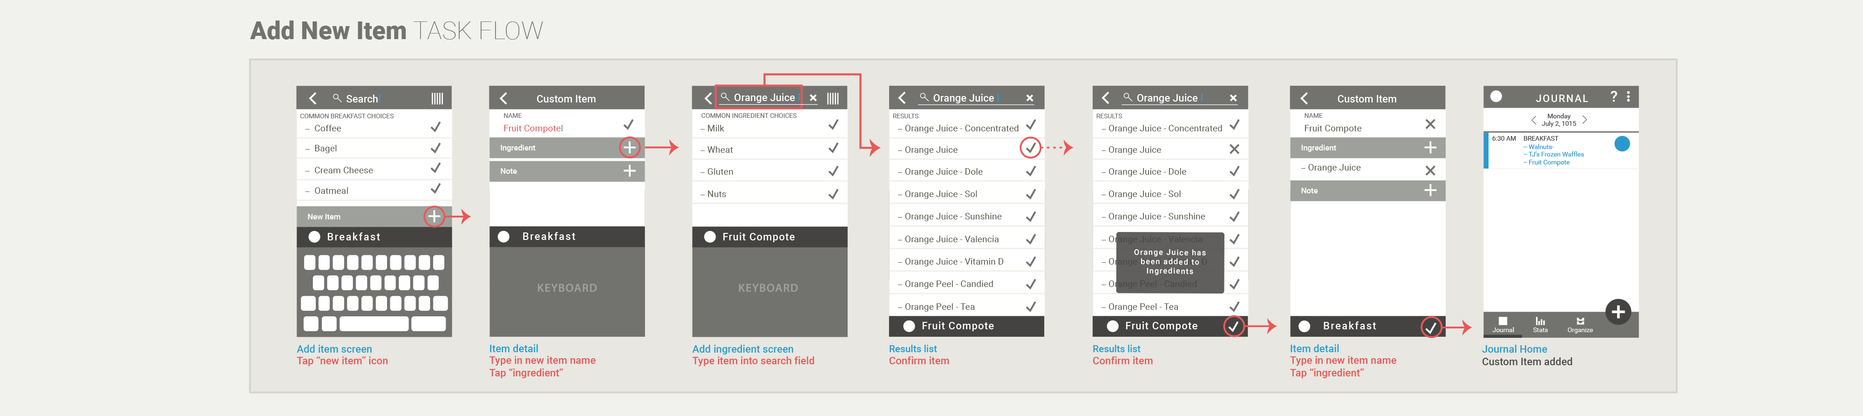Dismiss the 'Orange Juice has been added' toast

pos(1169,262)
